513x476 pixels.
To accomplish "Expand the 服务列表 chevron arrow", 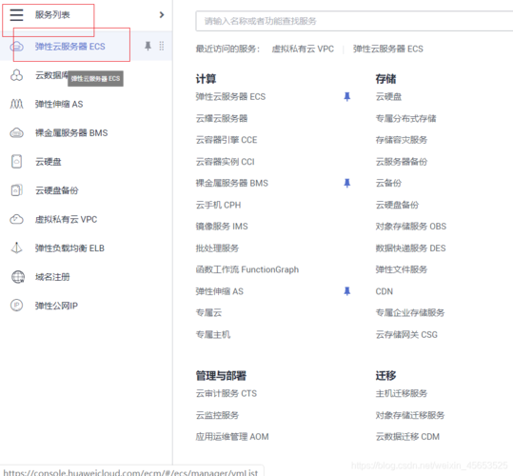I will pyautogui.click(x=162, y=15).
